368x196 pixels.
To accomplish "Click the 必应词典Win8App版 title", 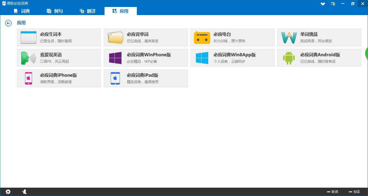I will point(235,55).
